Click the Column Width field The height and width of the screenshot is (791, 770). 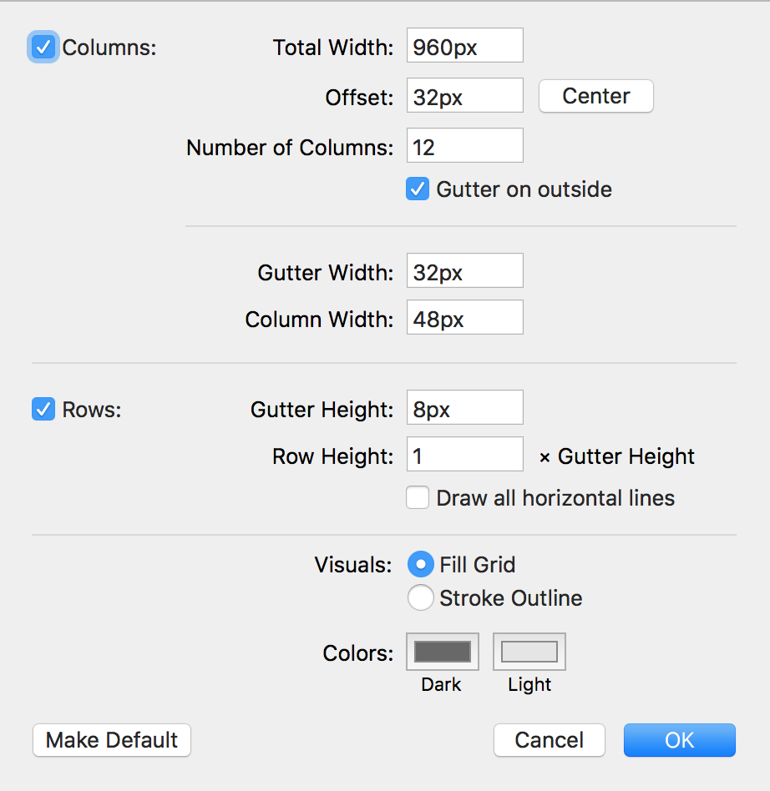click(464, 318)
